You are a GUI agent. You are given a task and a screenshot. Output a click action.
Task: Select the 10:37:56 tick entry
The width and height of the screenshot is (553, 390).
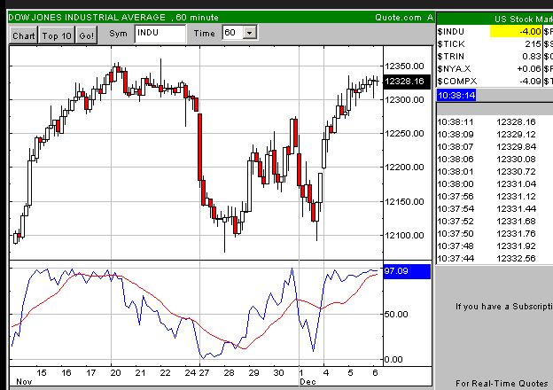pos(495,196)
